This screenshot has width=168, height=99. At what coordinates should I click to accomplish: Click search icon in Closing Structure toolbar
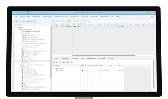coord(20,22)
